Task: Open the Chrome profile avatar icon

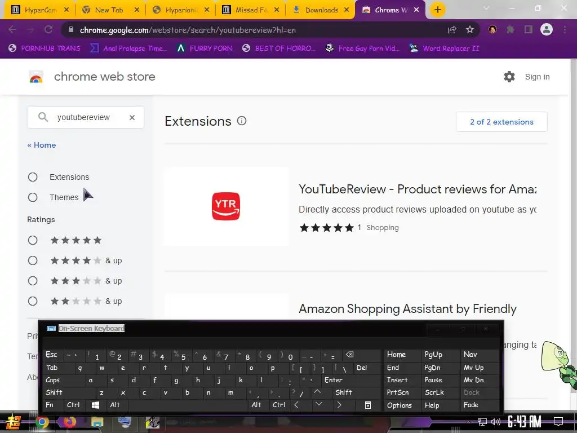Action: click(547, 29)
